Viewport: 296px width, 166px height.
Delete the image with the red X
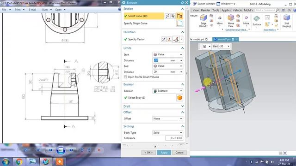tap(99, 150)
